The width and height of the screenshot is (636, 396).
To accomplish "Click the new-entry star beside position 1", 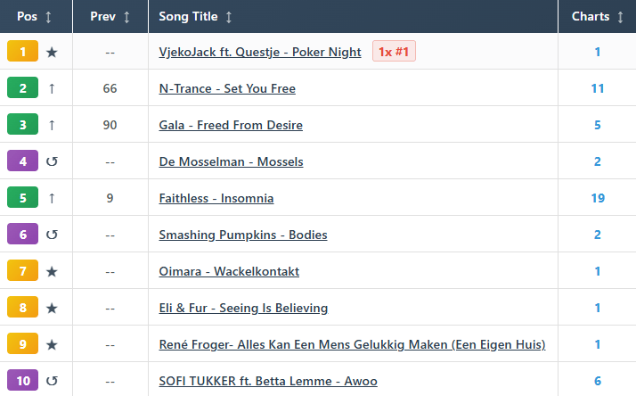I will tap(52, 52).
